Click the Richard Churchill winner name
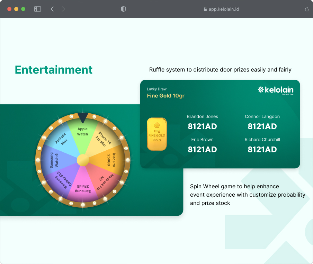 point(262,140)
